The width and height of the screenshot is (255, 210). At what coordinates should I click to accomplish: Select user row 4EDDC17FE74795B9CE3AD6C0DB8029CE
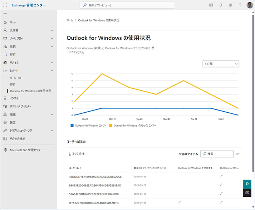click(x=154, y=177)
